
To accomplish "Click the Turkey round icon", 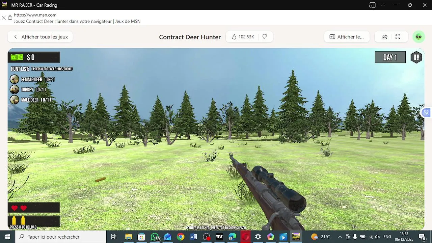I will point(14,89).
